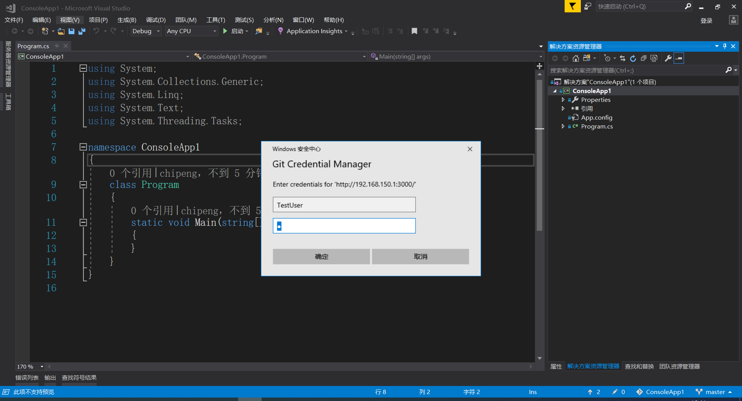This screenshot has width=742, height=401.
Task: Click the unpublished commits up-arrow in status bar
Action: point(590,392)
